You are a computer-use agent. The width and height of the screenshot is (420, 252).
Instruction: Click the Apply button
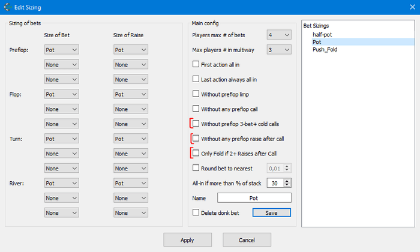(187, 240)
